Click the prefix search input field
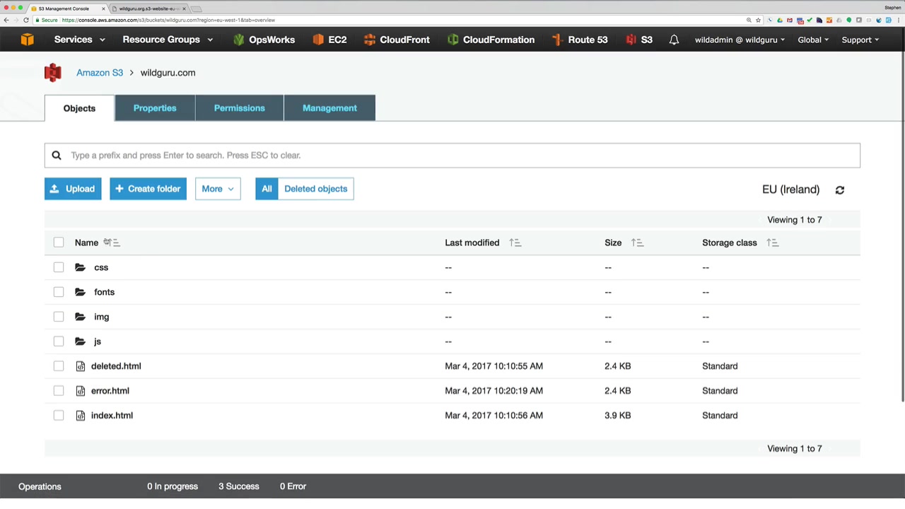The image size is (905, 509). pos(452,156)
